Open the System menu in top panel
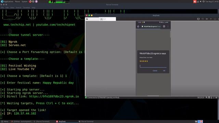Viewport: 219px width, 123px height. pyautogui.click(x=24, y=1)
